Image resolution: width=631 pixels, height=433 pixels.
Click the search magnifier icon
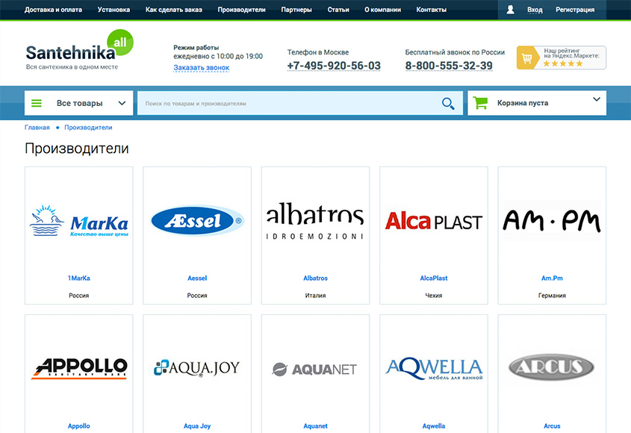click(448, 104)
